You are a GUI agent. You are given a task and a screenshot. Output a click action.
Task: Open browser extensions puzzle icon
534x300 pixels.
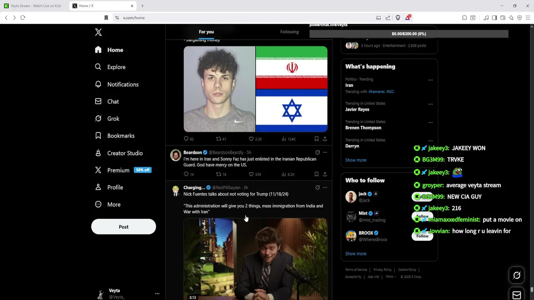[464, 17]
